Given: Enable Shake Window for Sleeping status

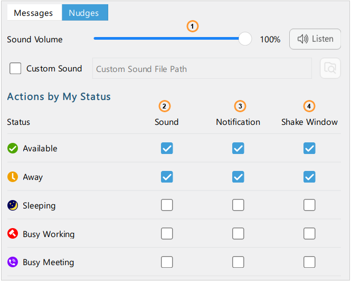Looking at the screenshot, I should pyautogui.click(x=309, y=205).
